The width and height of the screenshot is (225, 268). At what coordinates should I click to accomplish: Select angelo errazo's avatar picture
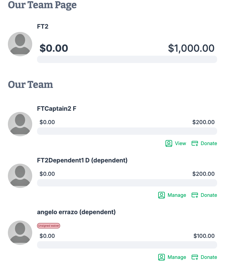(20, 233)
